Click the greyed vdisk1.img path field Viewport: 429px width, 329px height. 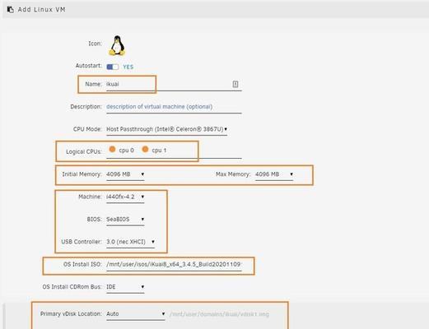pos(219,314)
